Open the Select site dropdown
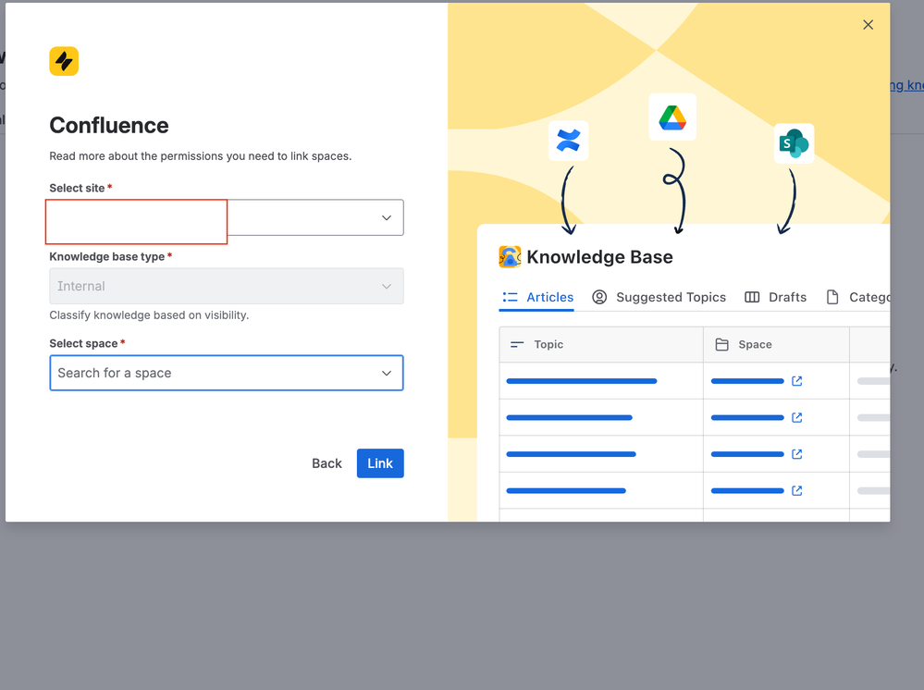924x690 pixels. (x=227, y=217)
